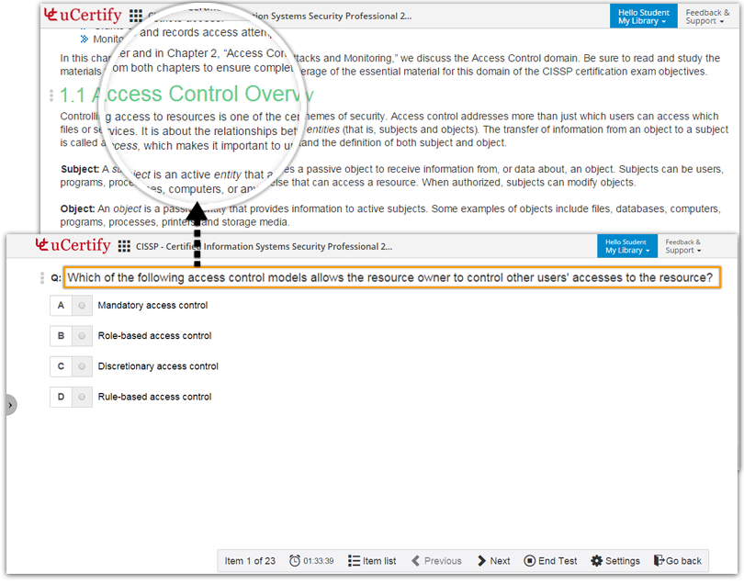744x584 pixels.
Task: Click the drag handle beside question Q:
Action: (41, 278)
